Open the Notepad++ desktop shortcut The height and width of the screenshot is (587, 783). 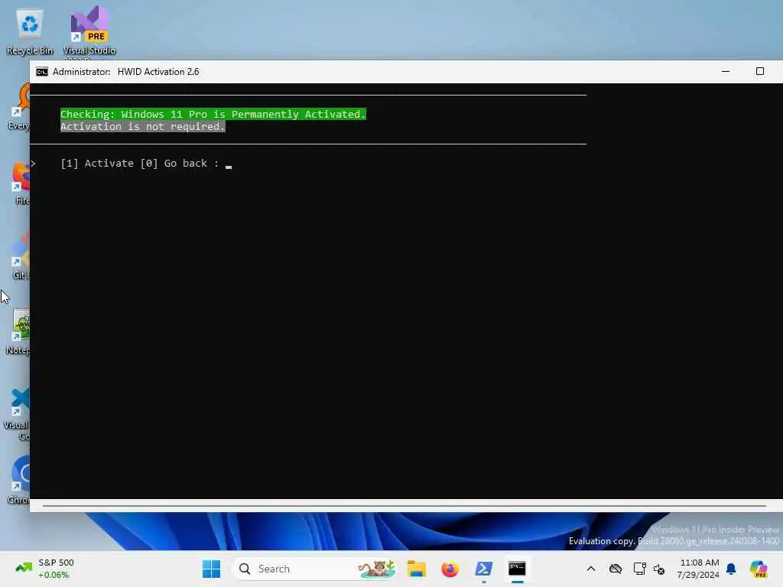click(18, 332)
